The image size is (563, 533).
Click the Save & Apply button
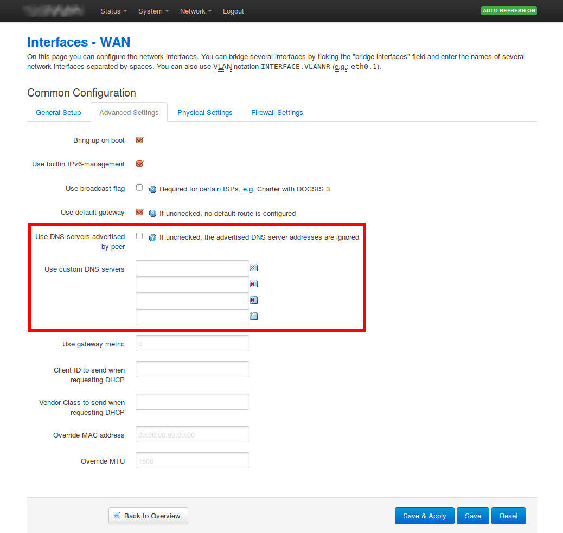pyautogui.click(x=424, y=516)
